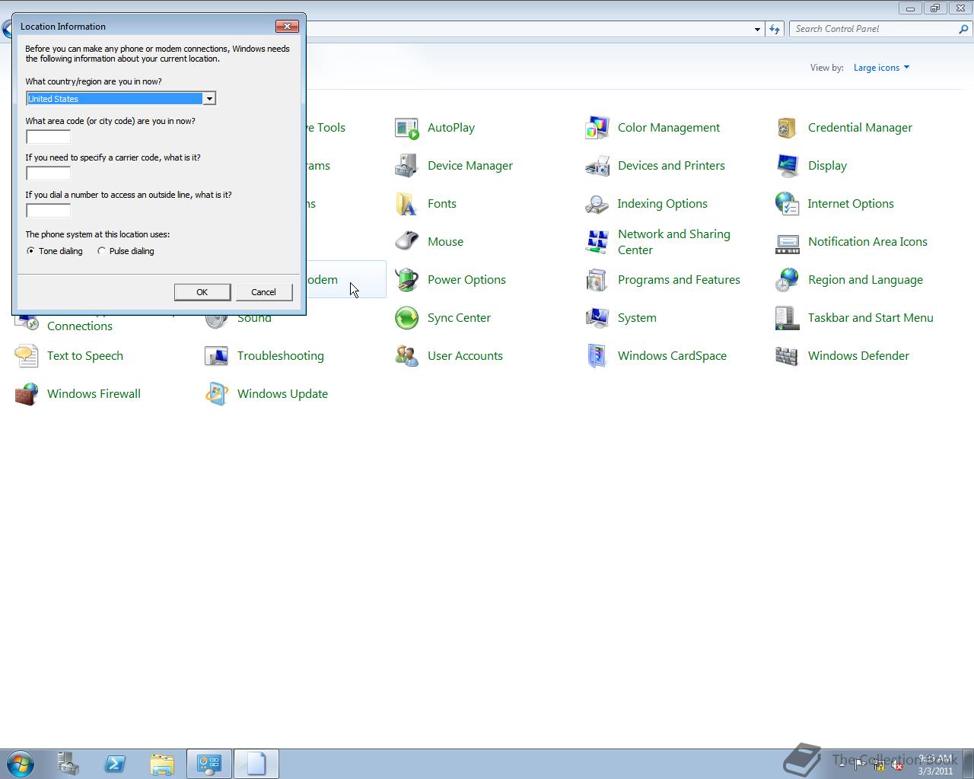The height and width of the screenshot is (779, 974).
Task: Open Programs and Features icon
Action: coord(597,280)
